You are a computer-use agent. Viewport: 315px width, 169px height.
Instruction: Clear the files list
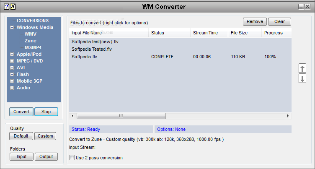[x=279, y=21]
